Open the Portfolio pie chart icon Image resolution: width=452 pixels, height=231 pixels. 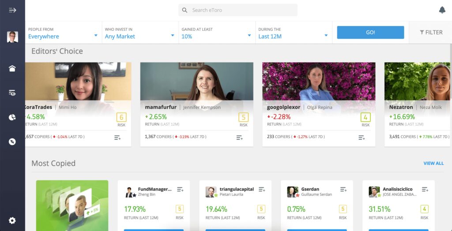[x=12, y=117]
